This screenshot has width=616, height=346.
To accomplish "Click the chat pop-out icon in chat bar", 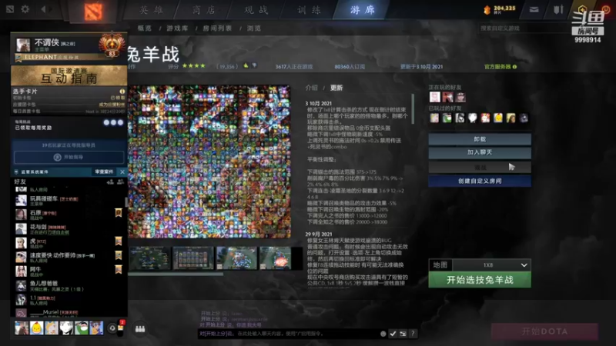I will click(x=403, y=334).
